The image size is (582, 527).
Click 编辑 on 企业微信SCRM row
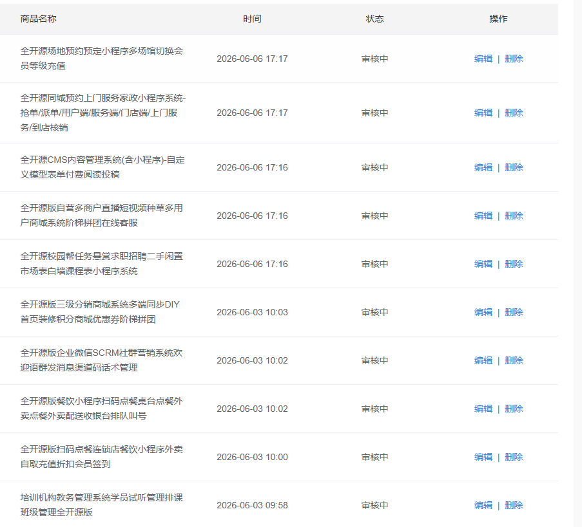click(483, 360)
